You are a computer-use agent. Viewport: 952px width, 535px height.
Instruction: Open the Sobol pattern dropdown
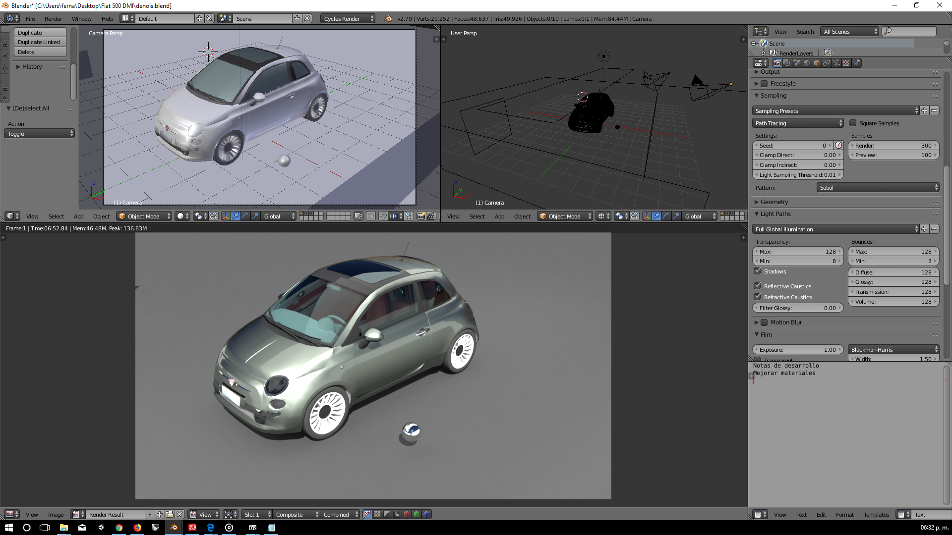(x=878, y=188)
